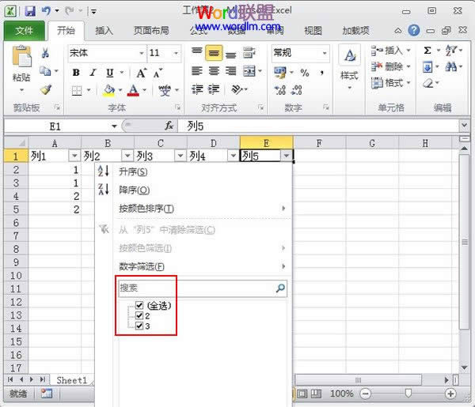Toggle Underline formatting

110,73
